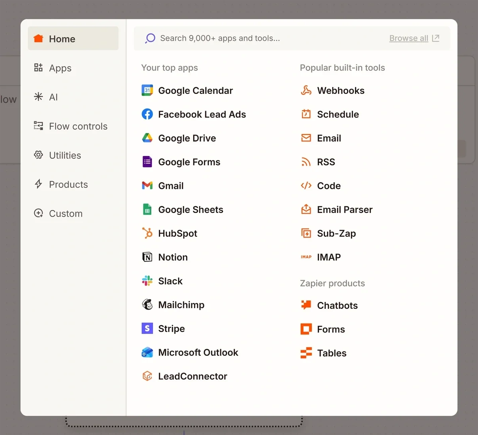This screenshot has width=478, height=435.
Task: Select the Microsoft Outlook label
Action: coord(198,352)
